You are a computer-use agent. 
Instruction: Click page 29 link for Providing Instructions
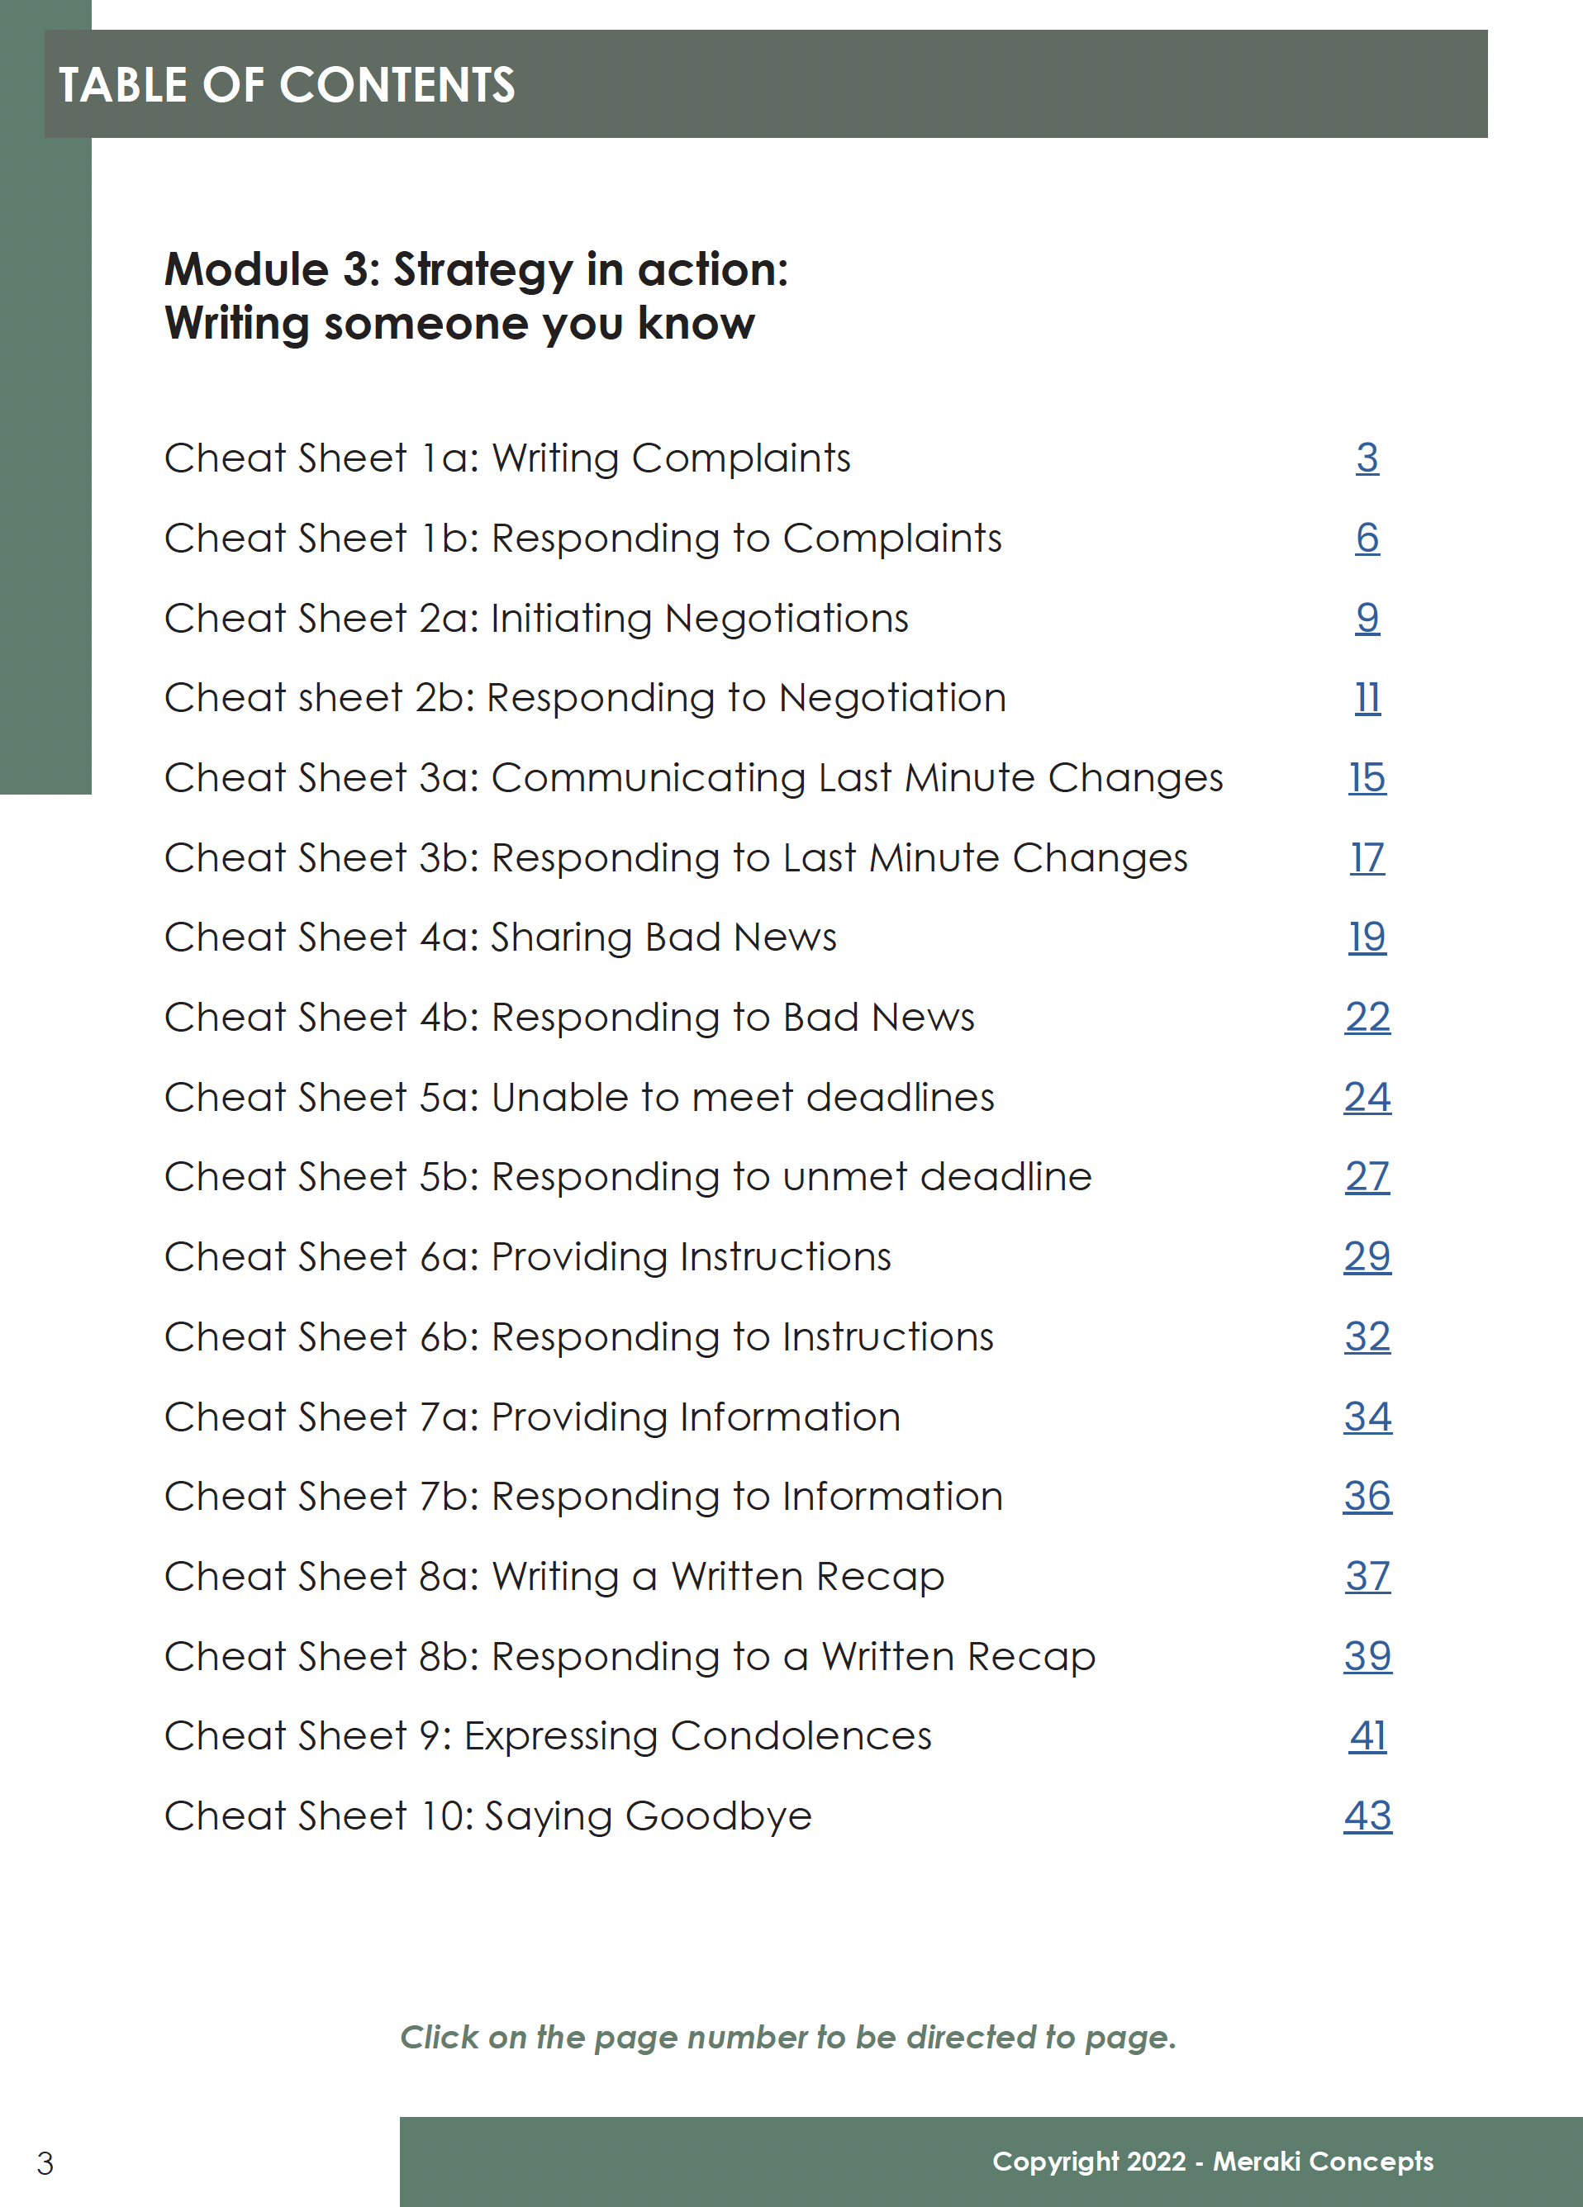click(1367, 1256)
